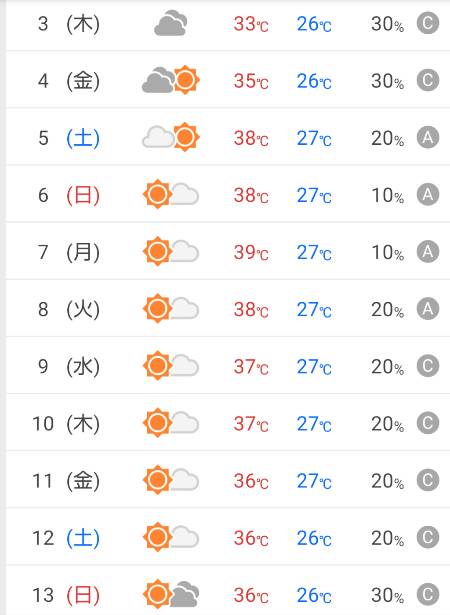Select the date label 11 (金)

tap(66, 481)
